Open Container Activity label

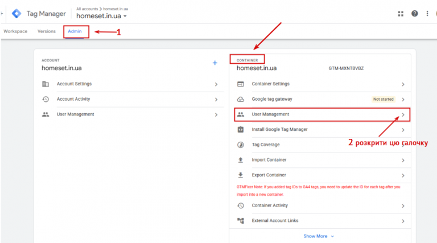click(270, 205)
